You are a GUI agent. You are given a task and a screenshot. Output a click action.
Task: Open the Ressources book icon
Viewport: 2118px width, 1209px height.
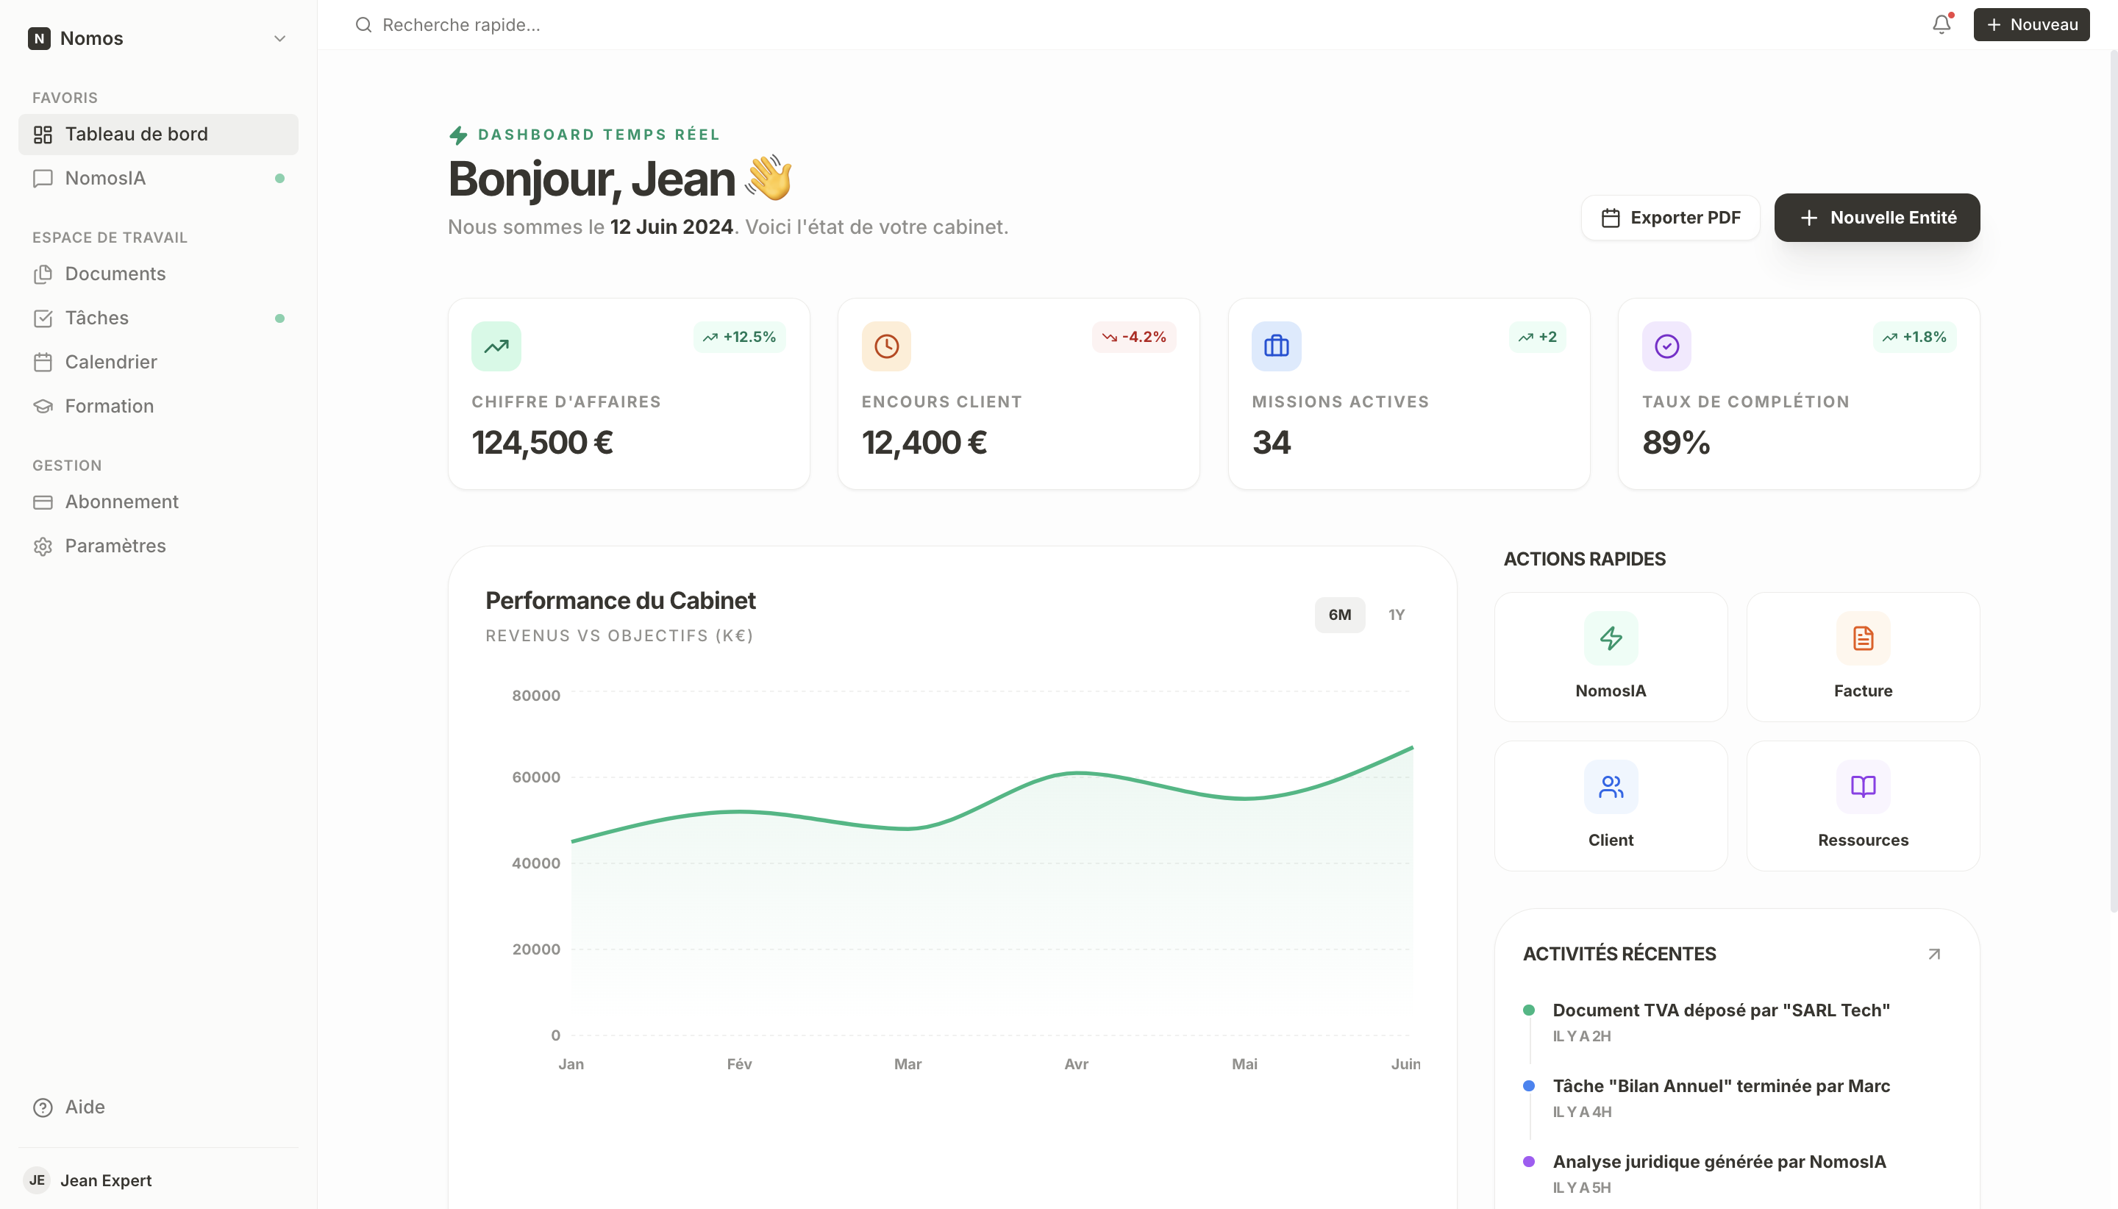pos(1862,786)
